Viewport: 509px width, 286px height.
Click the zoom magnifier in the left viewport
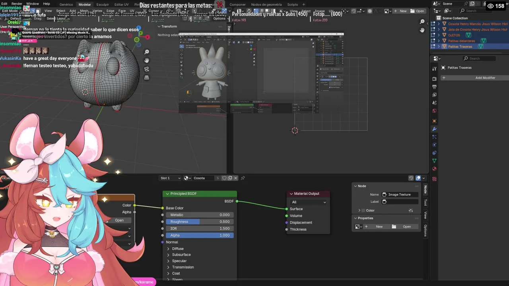click(147, 52)
